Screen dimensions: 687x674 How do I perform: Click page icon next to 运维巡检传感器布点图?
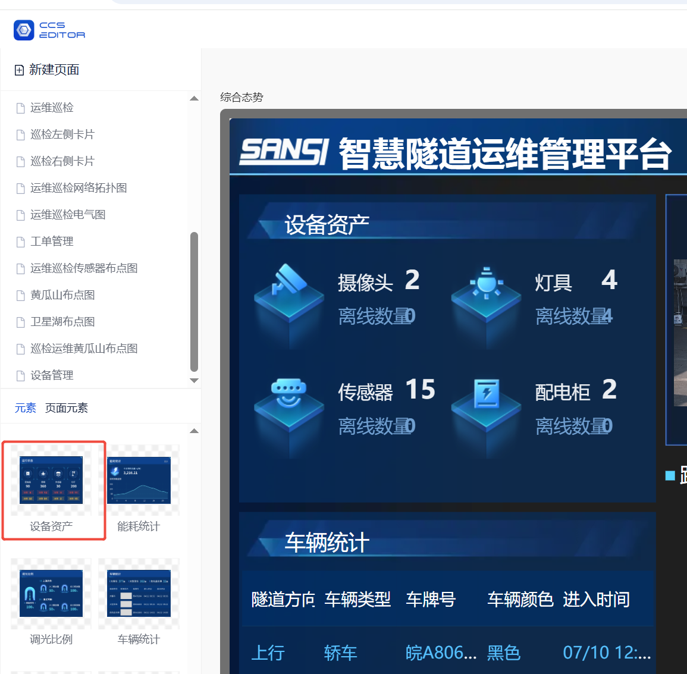tap(21, 269)
